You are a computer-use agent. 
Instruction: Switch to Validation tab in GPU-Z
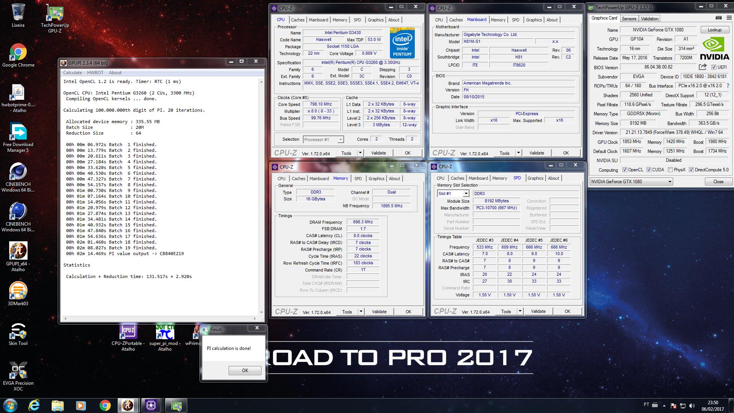pos(650,19)
